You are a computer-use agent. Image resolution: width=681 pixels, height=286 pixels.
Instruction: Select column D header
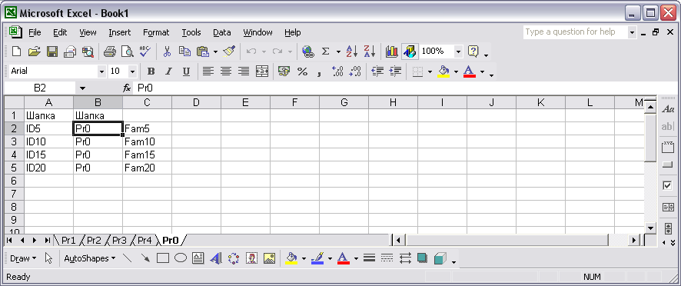point(196,102)
